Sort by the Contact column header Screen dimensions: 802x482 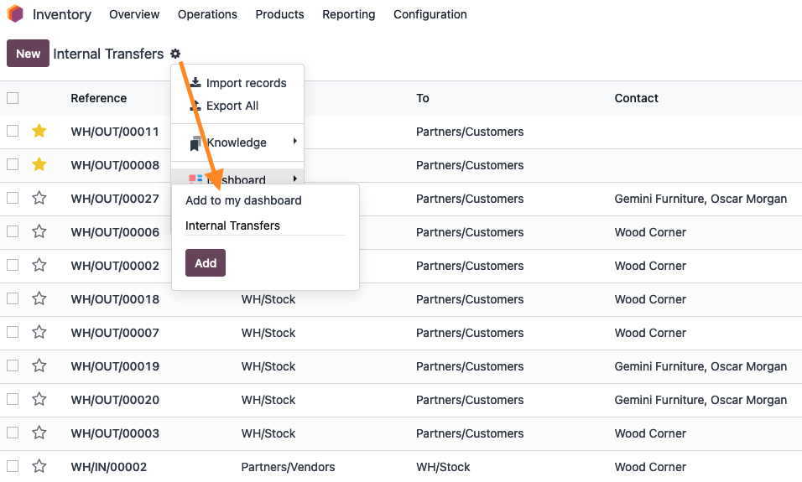coord(636,98)
